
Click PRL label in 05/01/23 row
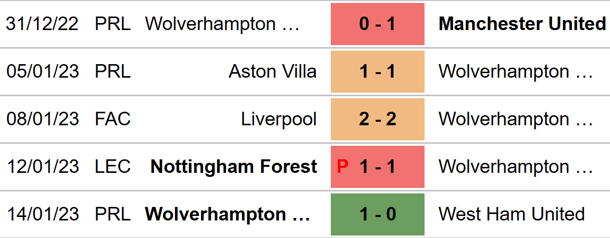pos(113,72)
